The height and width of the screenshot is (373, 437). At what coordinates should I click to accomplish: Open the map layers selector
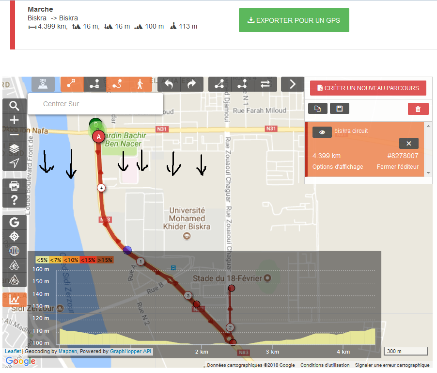[14, 149]
